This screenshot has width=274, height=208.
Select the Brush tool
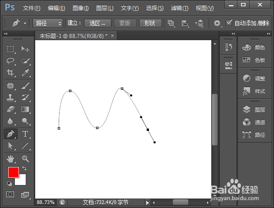[x=25, y=86]
